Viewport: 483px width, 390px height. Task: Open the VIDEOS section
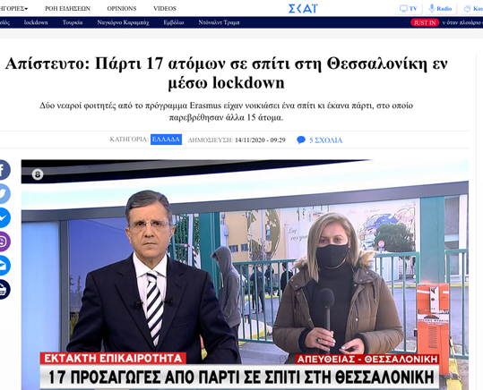pos(165,9)
